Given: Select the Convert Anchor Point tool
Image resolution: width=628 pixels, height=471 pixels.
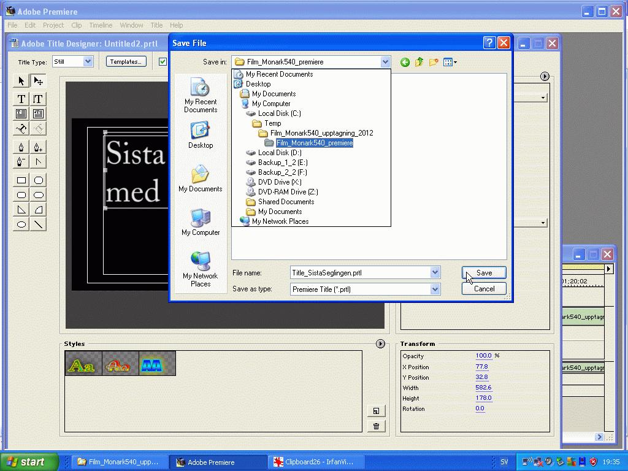Looking at the screenshot, I should 39,162.
